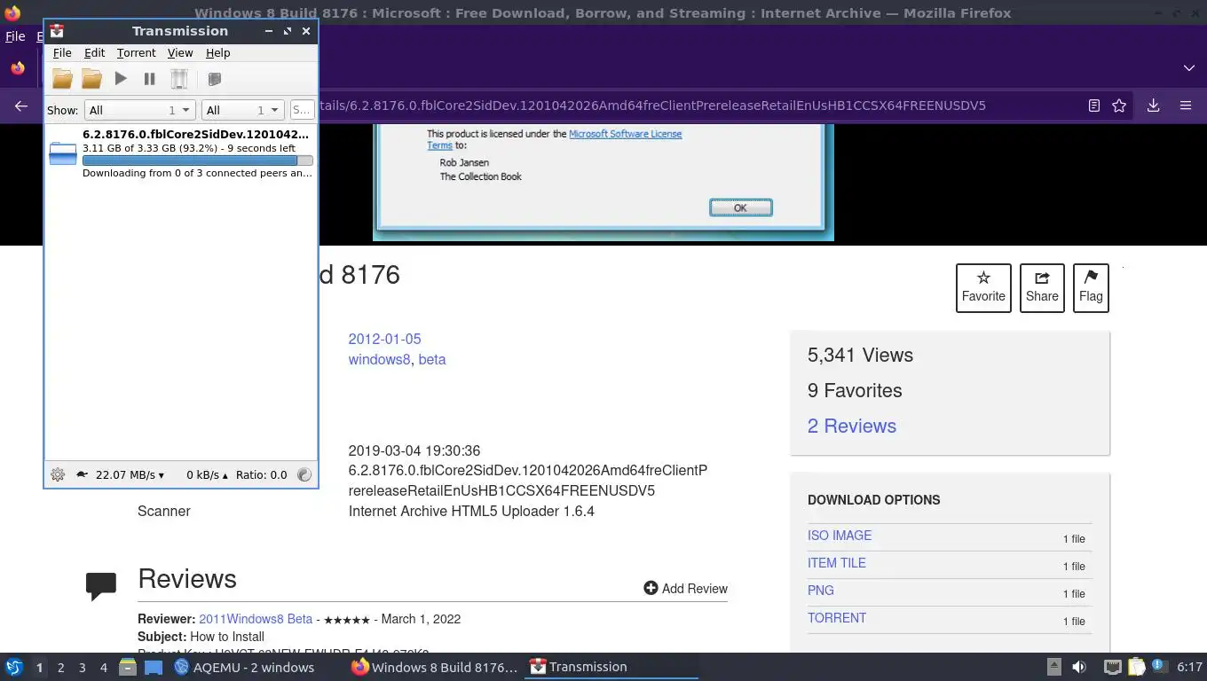
Task: Click the torrent's blue folder icon in the list
Action: point(63,153)
